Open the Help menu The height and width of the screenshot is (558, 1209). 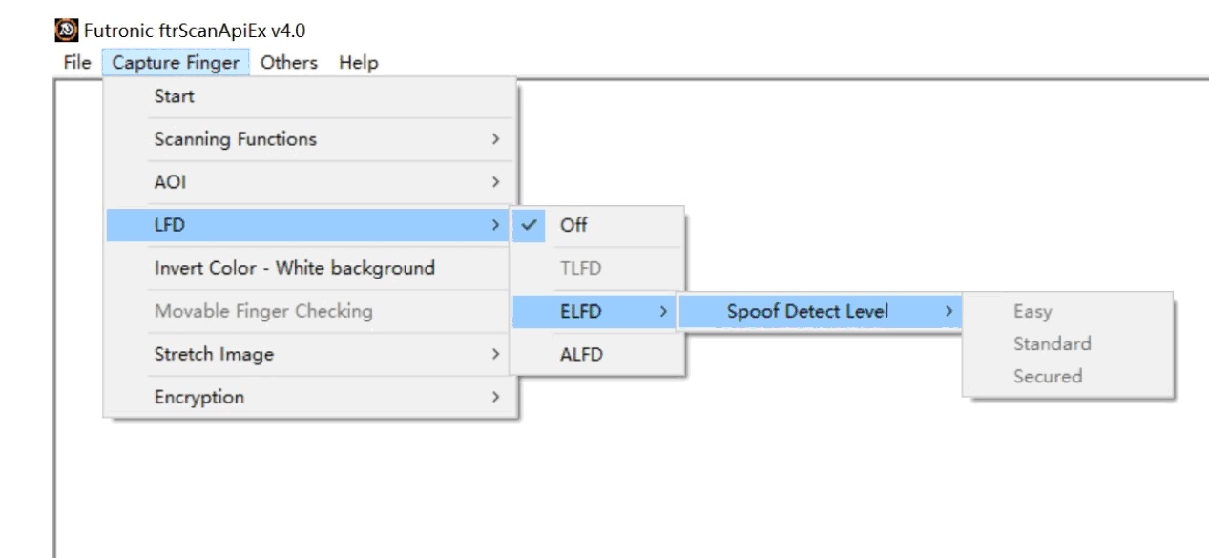pyautogui.click(x=359, y=63)
